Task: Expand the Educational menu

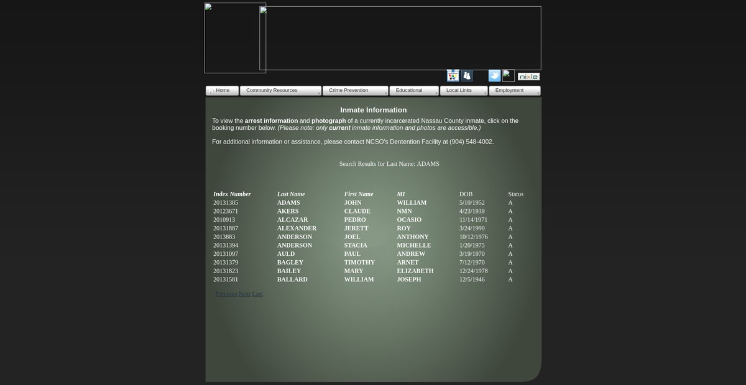Action: (414, 91)
